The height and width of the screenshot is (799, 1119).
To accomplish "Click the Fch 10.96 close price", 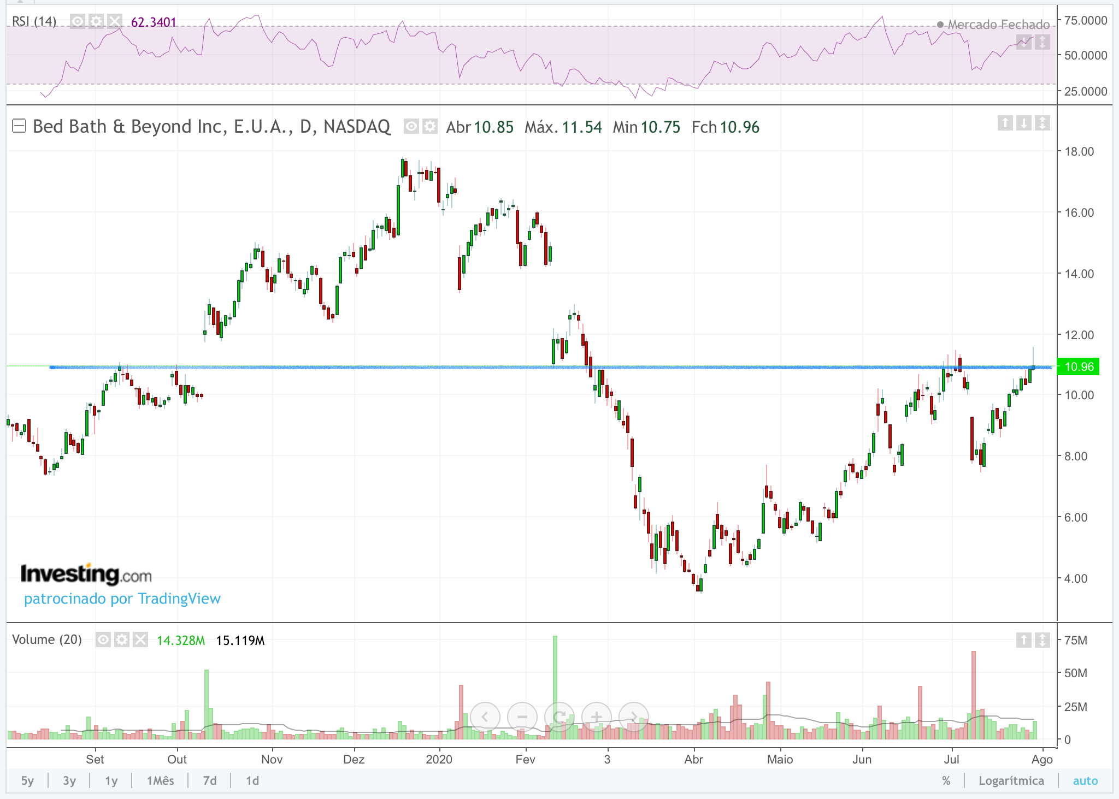I will pos(726,127).
